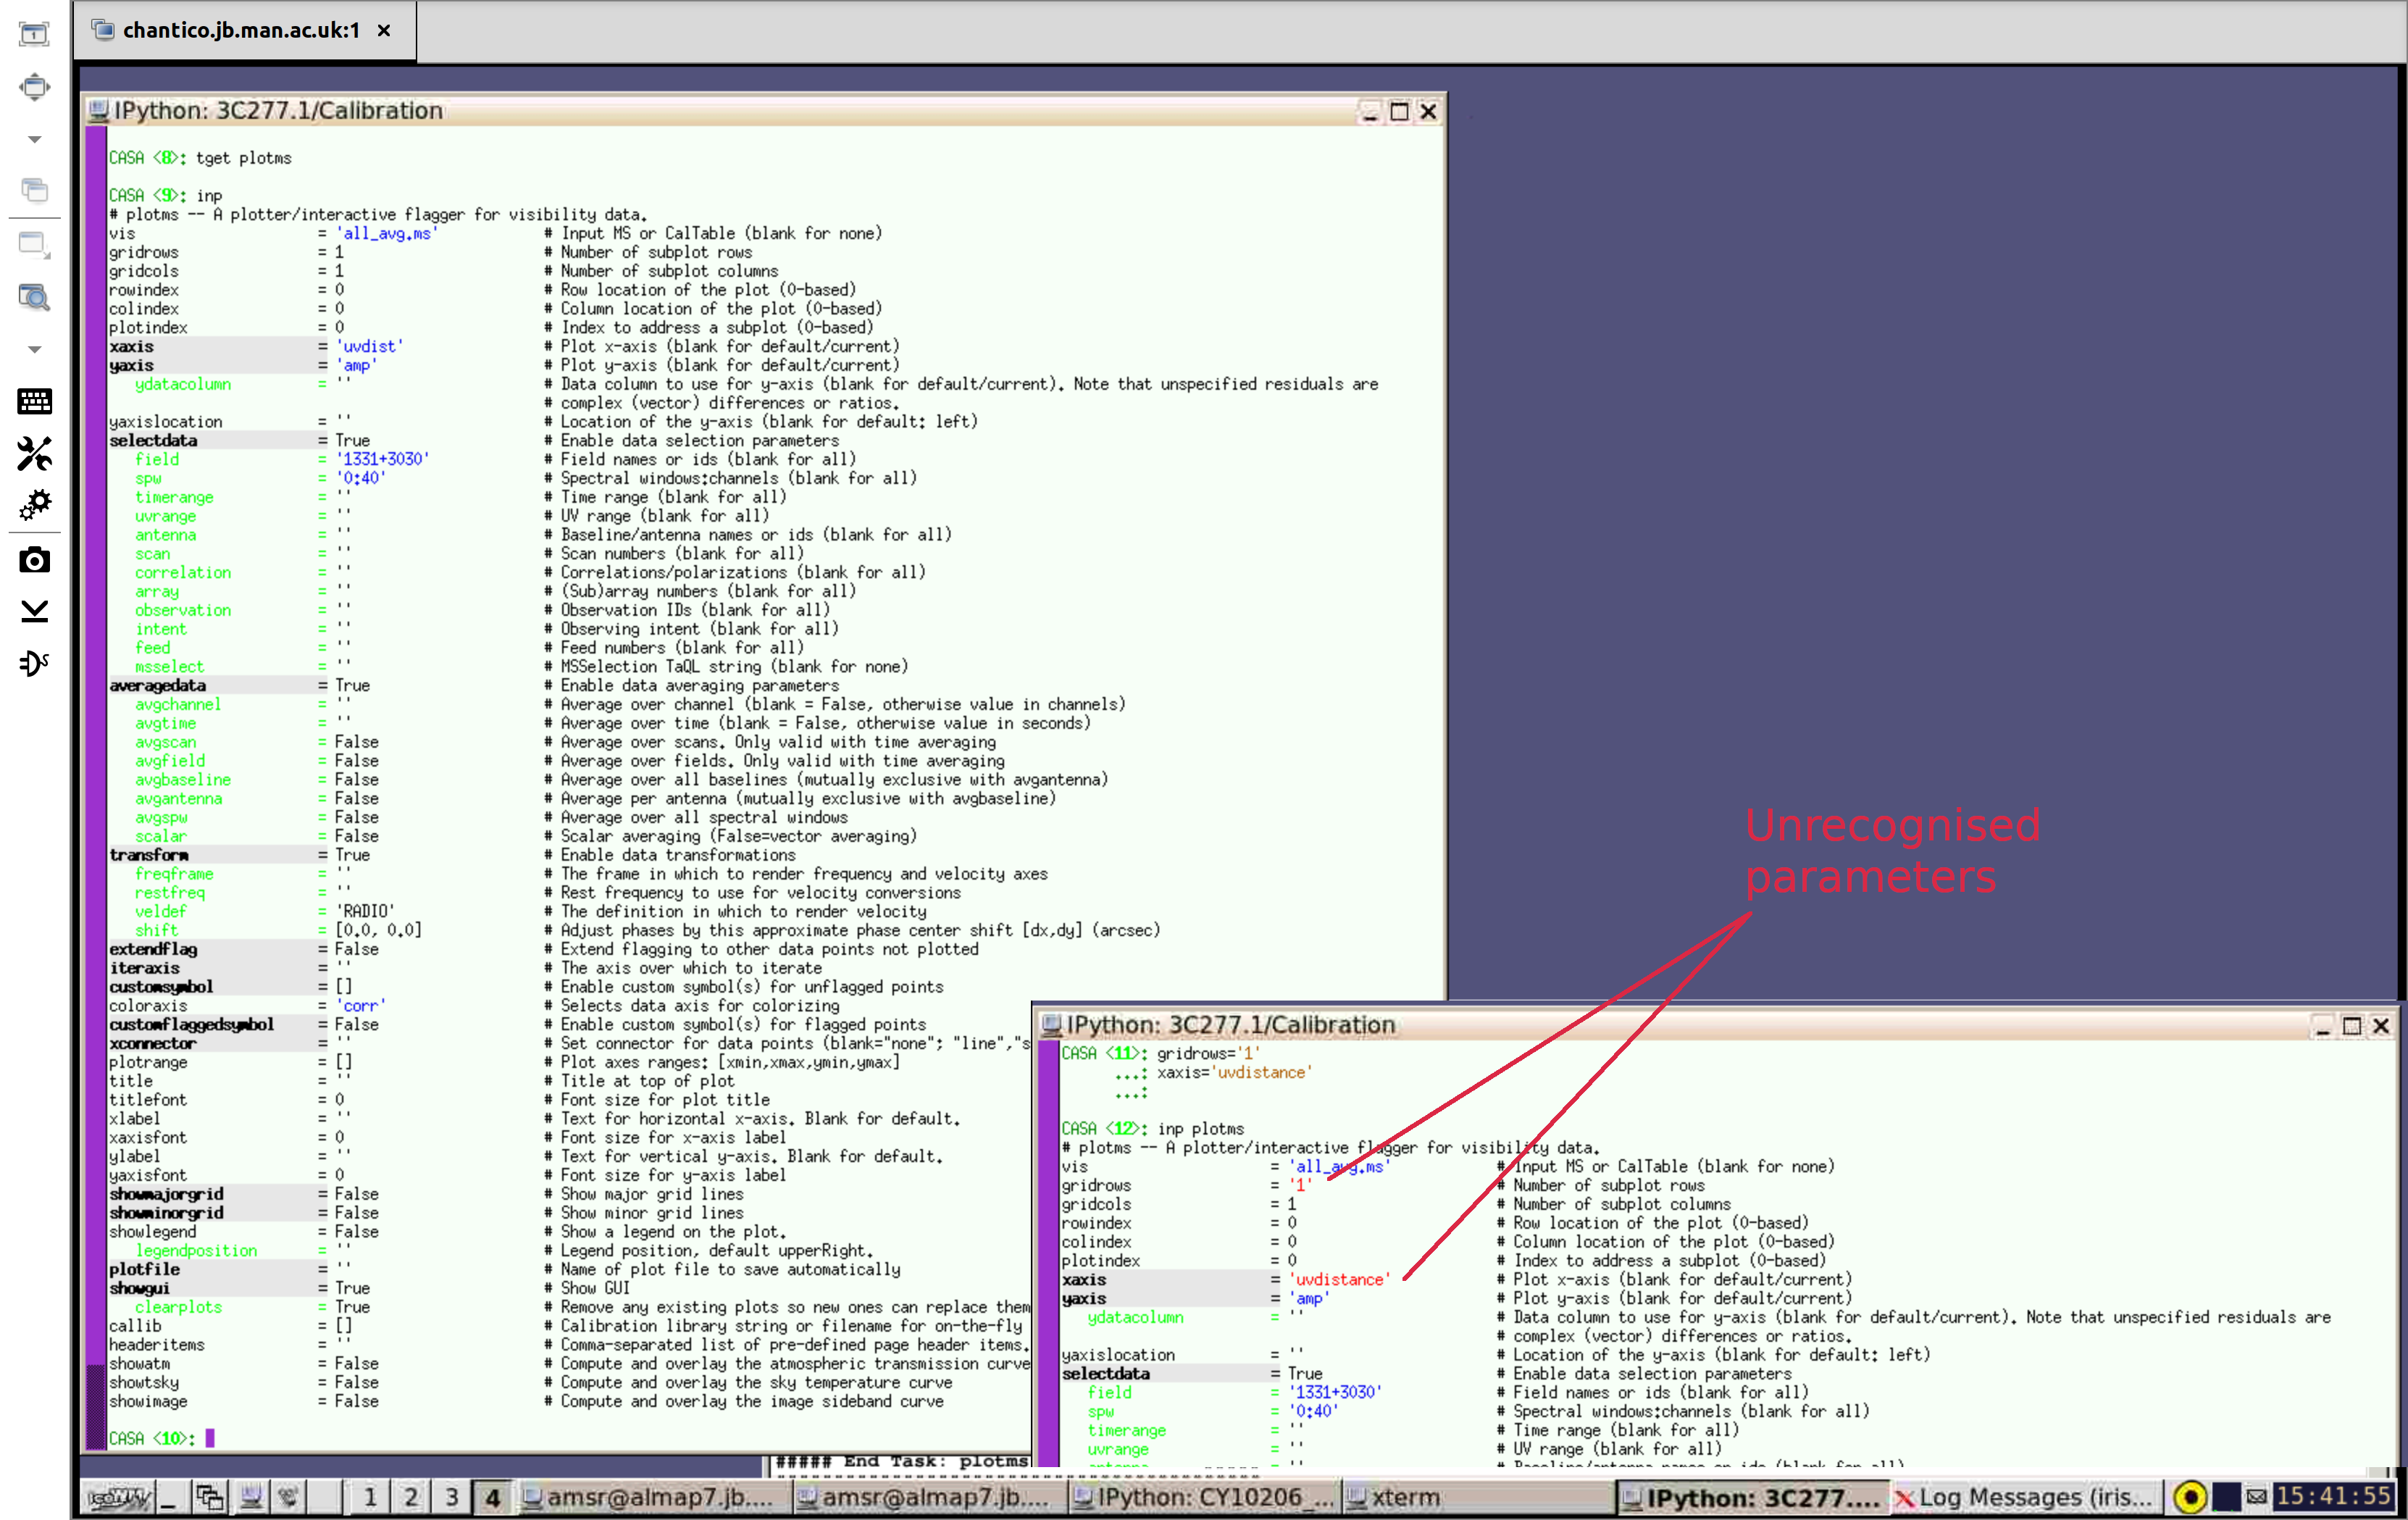Click the mail envelope tray icon
The width and height of the screenshot is (2408, 1520).
coord(2256,1496)
